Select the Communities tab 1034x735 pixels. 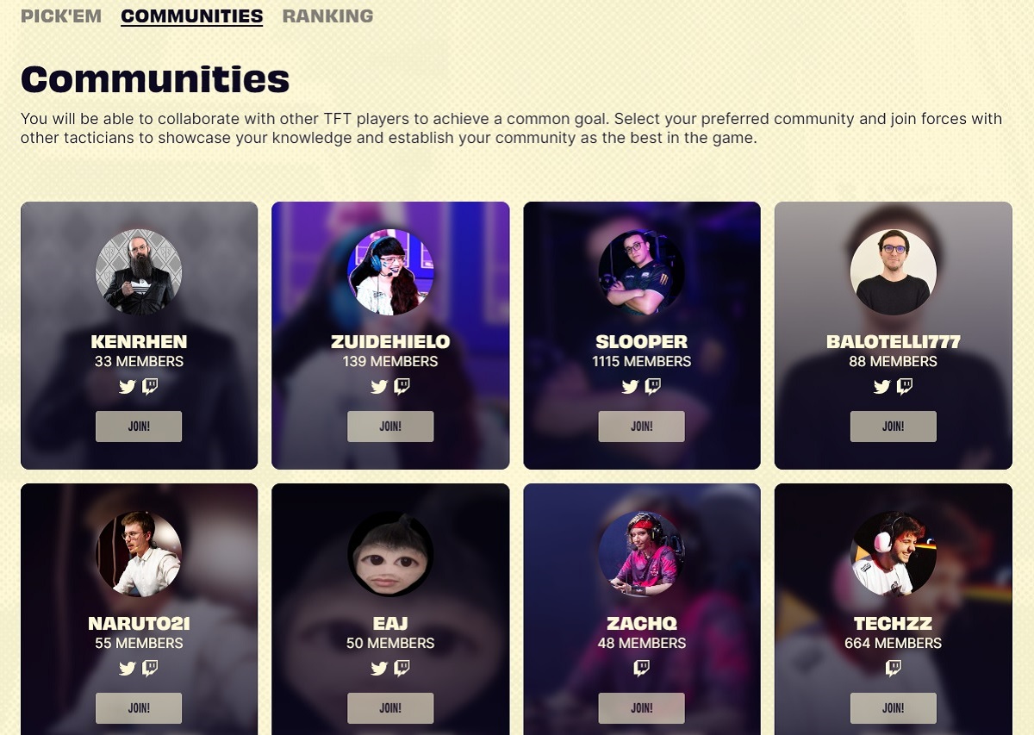(192, 16)
